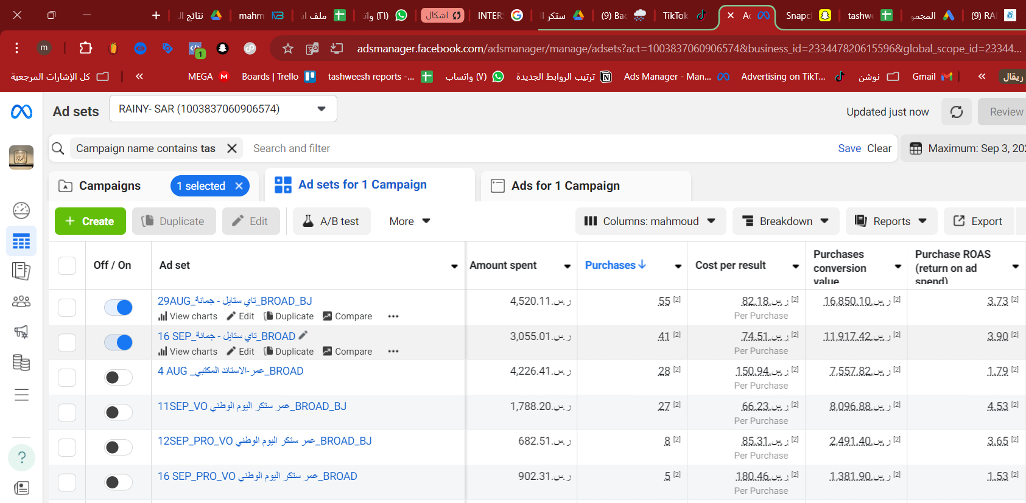Turn on the 12SEP_PRO_VO ad set toggle
Screen dimensions: 1026x503
118,448
